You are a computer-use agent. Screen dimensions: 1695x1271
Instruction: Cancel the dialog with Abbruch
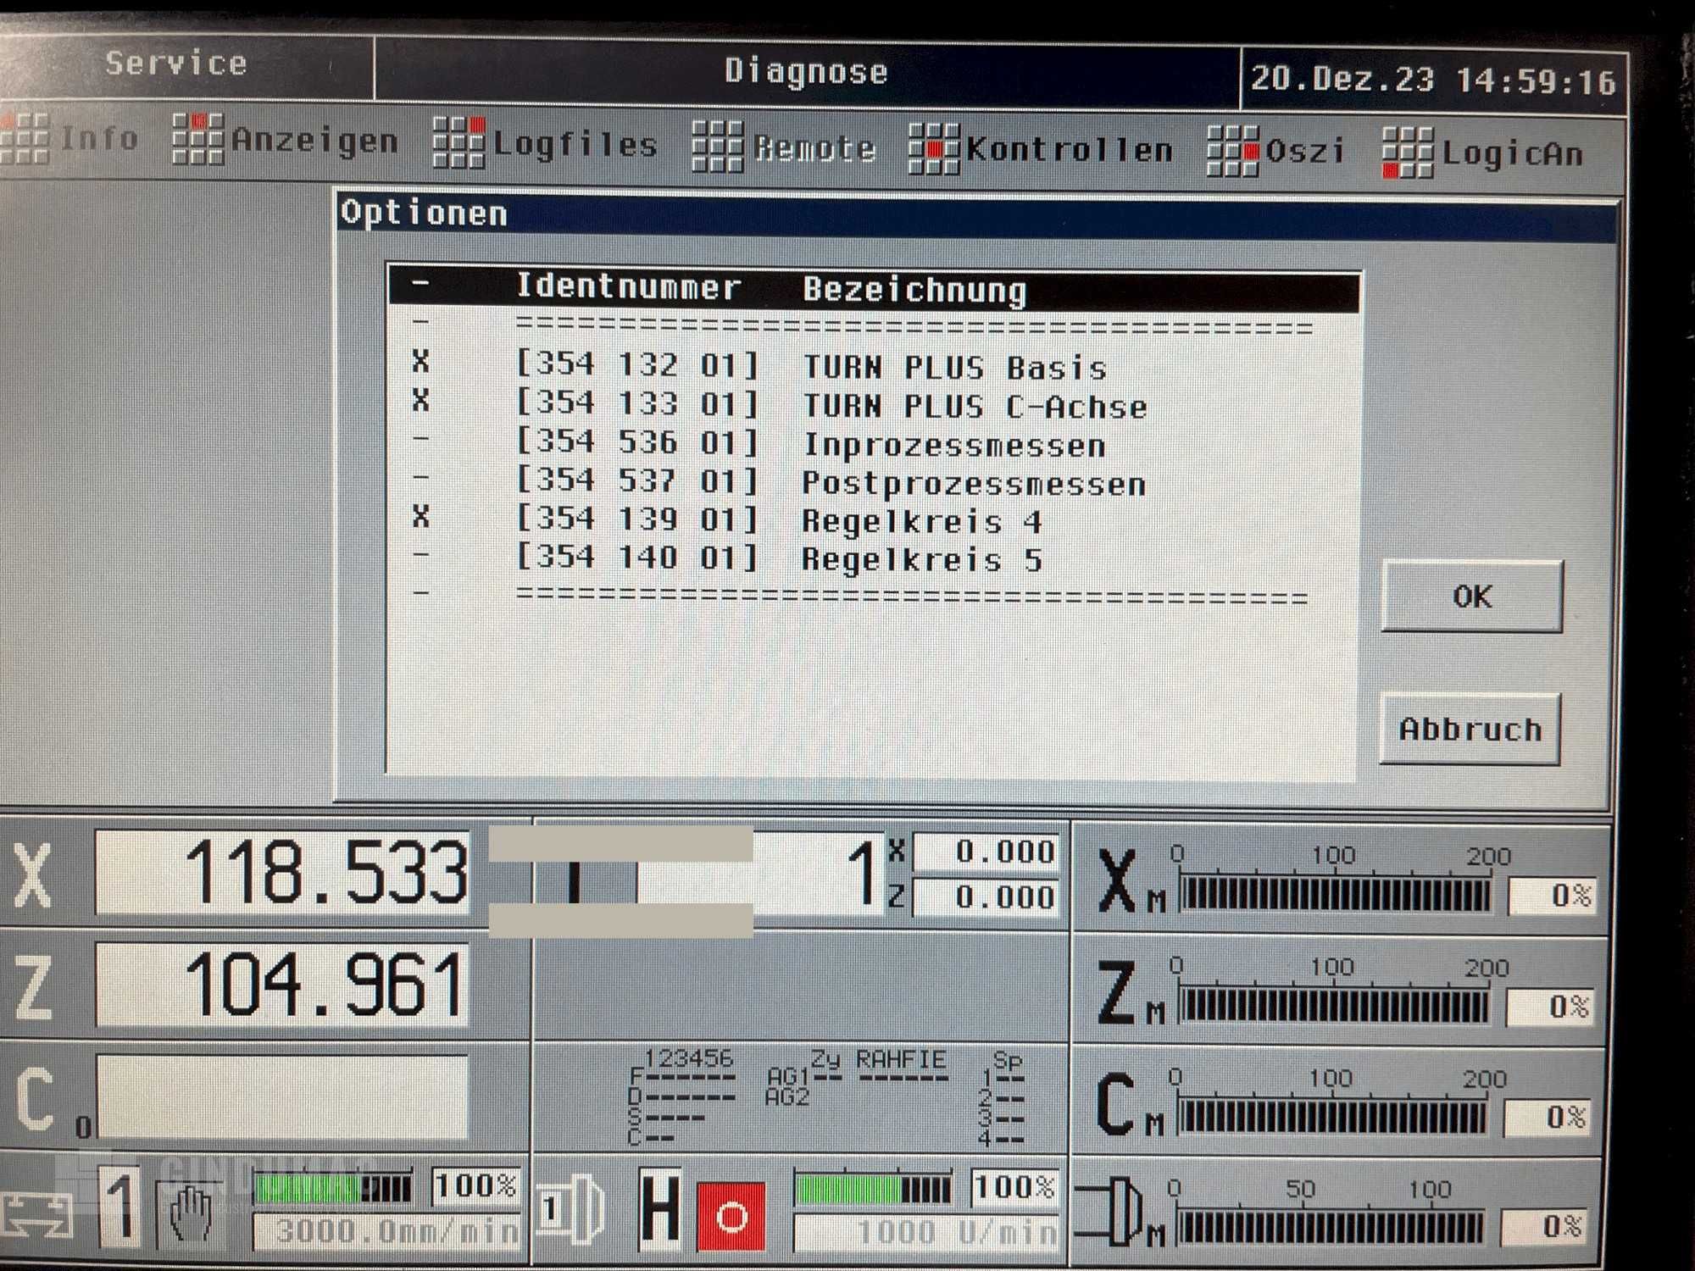(x=1470, y=730)
